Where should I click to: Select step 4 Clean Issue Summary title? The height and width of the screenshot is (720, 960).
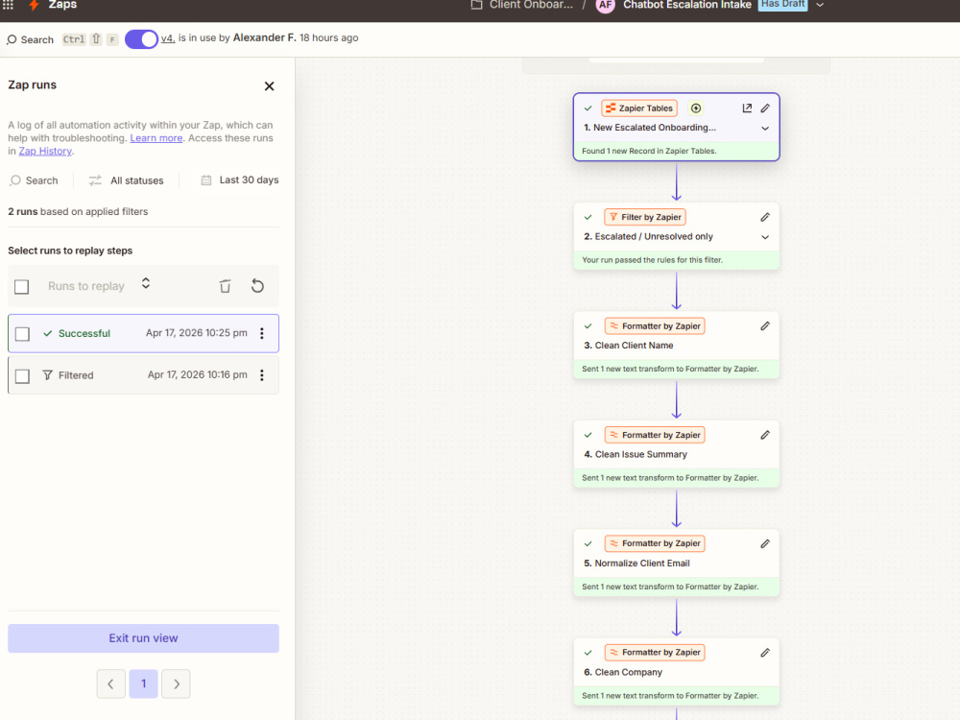[x=636, y=455]
